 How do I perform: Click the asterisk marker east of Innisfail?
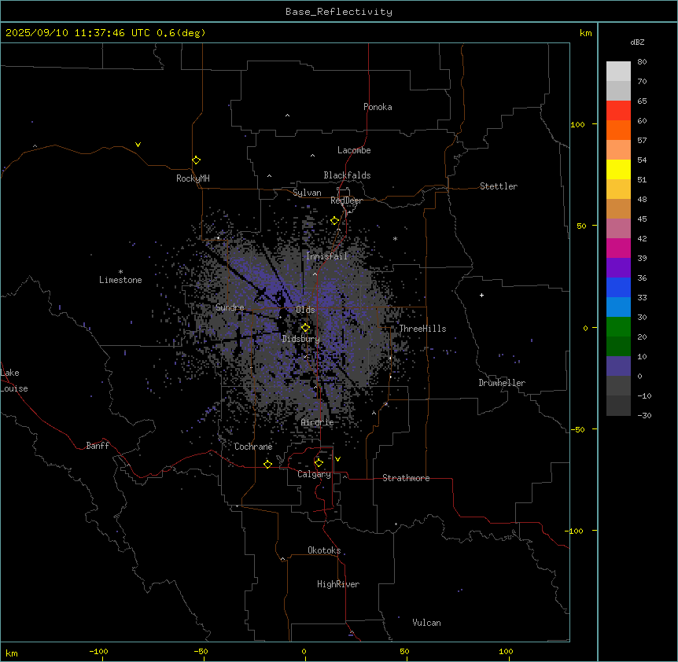tap(395, 238)
